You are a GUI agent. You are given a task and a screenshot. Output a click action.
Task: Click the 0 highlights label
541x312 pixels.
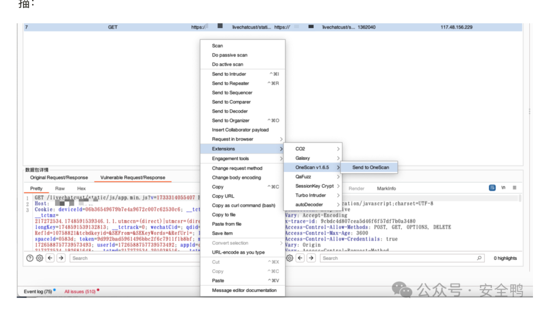505,258
